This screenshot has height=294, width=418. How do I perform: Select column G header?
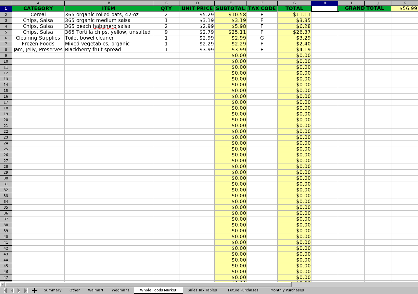coord(294,3)
